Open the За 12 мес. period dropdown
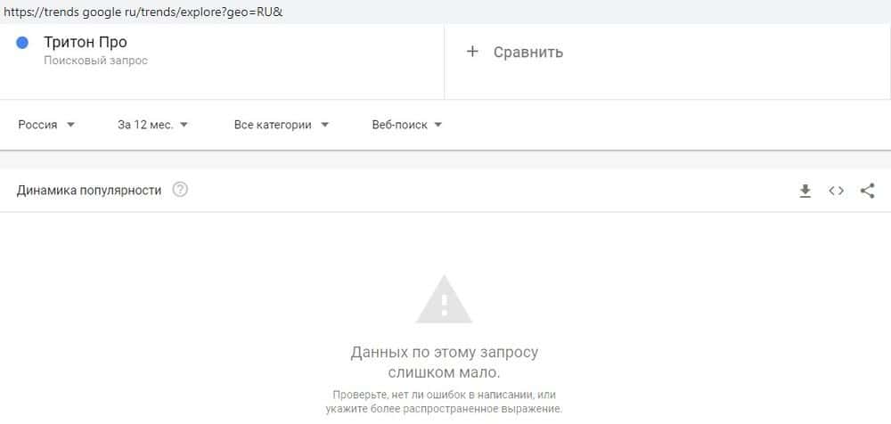Screen dimensions: 891x424 pos(152,125)
